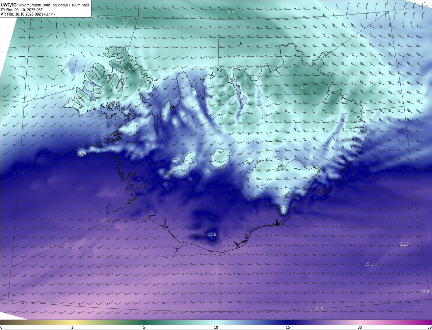432x330 pixels.
Task: Click the valid time "VT: Fös. 10.10.2025 09Z (+27 h)"
Action: pos(28,14)
